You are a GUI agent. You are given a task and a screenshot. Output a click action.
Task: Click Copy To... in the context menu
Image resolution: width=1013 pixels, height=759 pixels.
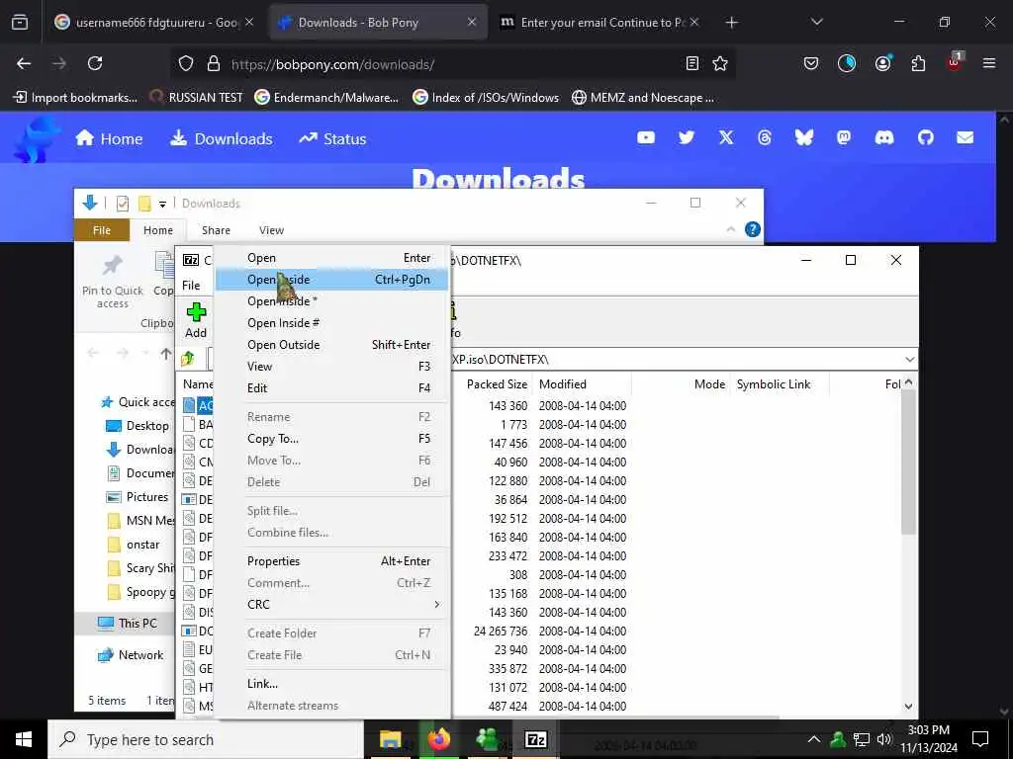point(331,439)
